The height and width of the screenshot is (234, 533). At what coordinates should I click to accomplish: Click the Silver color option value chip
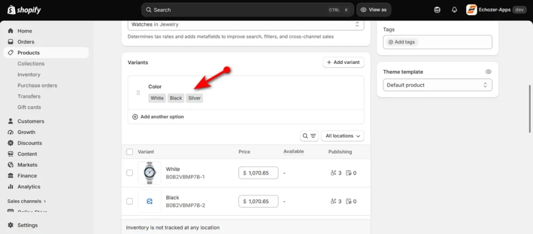pyautogui.click(x=195, y=98)
